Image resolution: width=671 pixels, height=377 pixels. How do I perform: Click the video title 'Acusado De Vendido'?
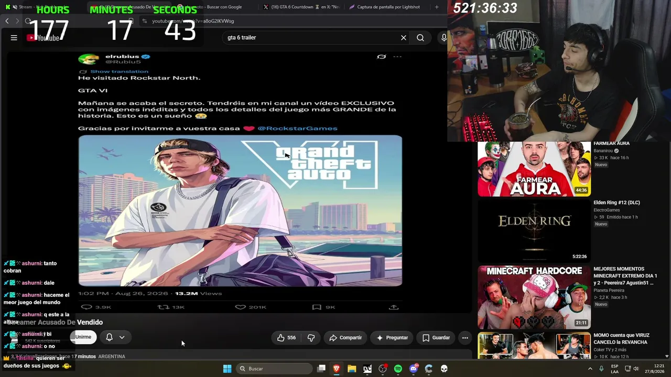point(55,323)
